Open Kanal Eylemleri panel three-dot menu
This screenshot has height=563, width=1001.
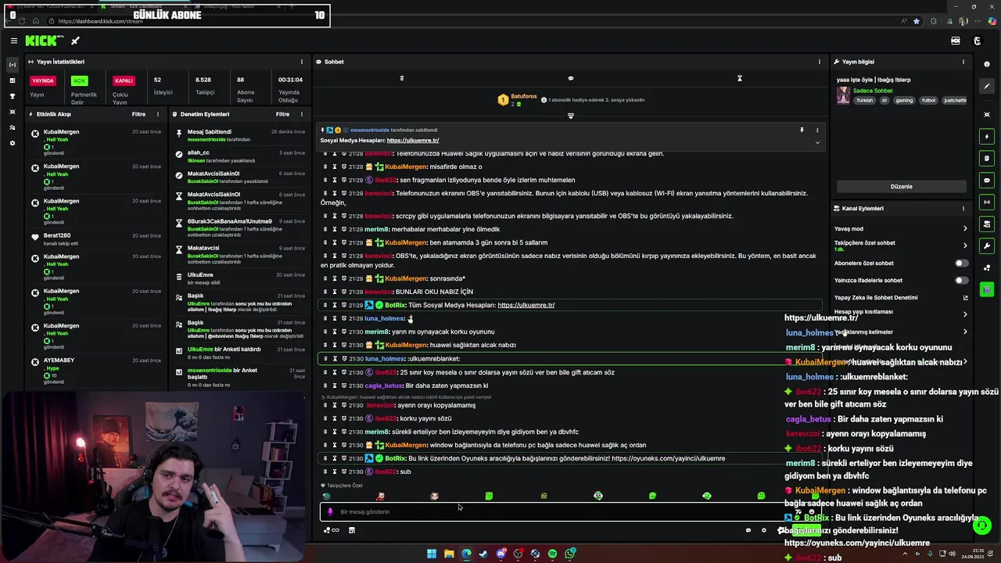(x=963, y=209)
